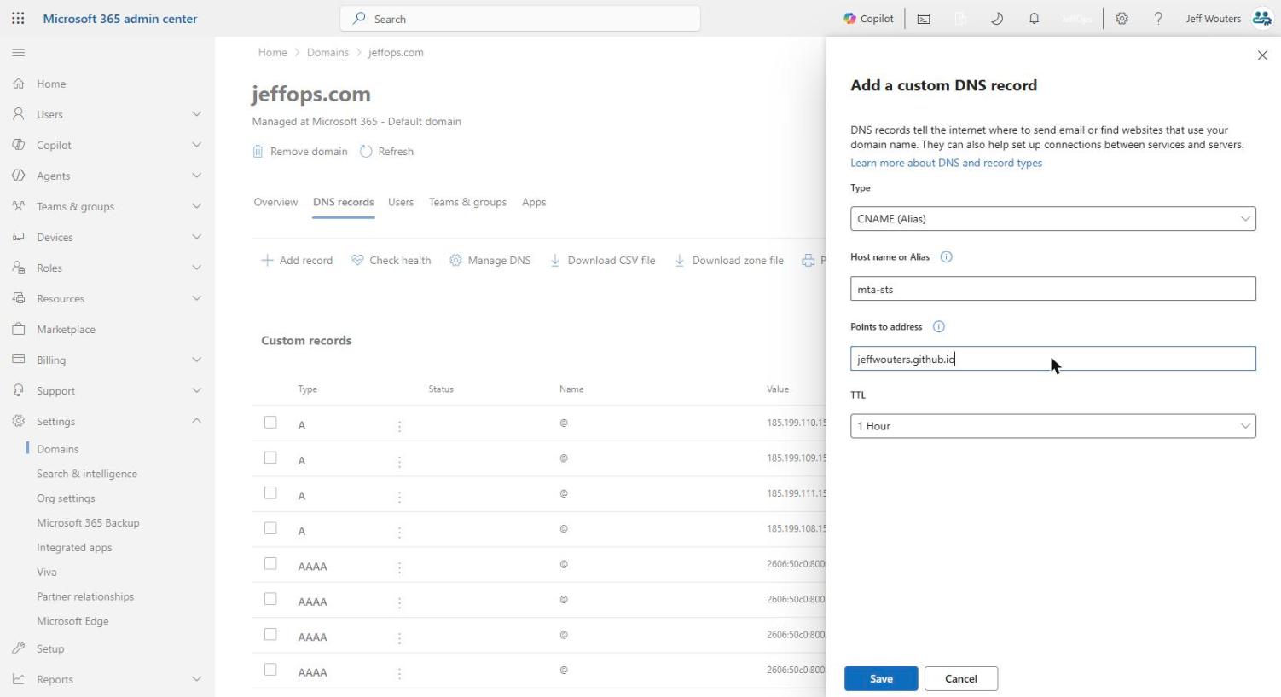Switch to Apps tab
Image resolution: width=1281 pixels, height=697 pixels.
pyautogui.click(x=534, y=202)
